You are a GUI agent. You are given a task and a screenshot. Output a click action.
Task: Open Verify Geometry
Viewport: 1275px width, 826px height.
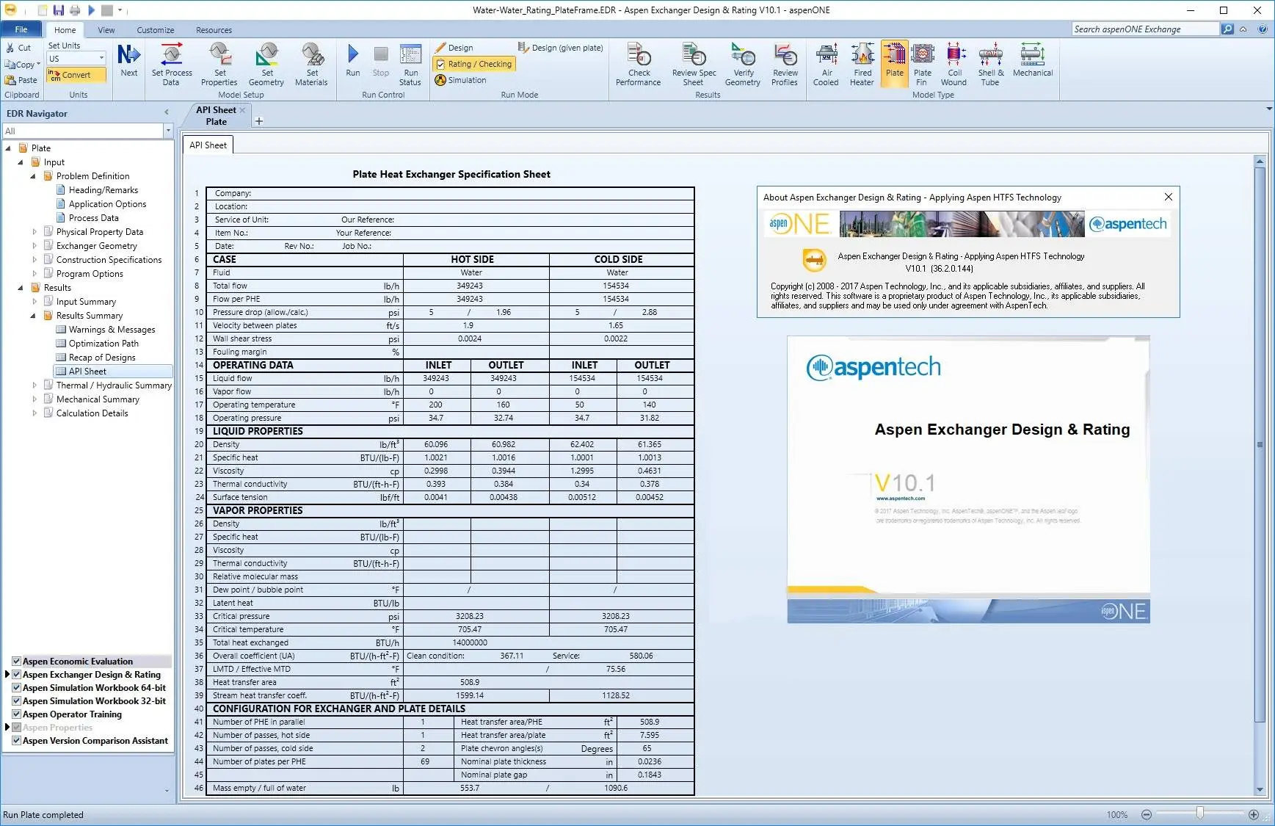pyautogui.click(x=743, y=65)
